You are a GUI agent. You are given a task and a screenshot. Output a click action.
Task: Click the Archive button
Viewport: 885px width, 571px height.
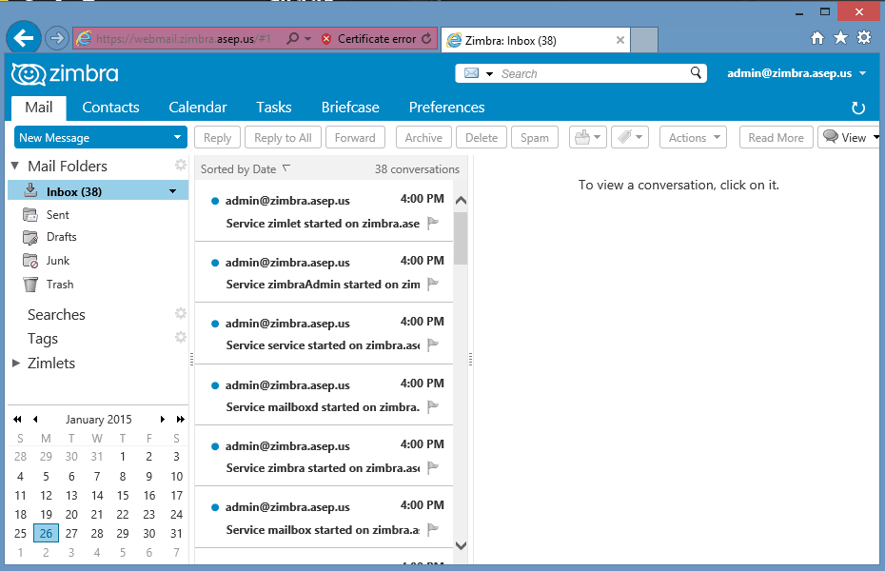[423, 138]
